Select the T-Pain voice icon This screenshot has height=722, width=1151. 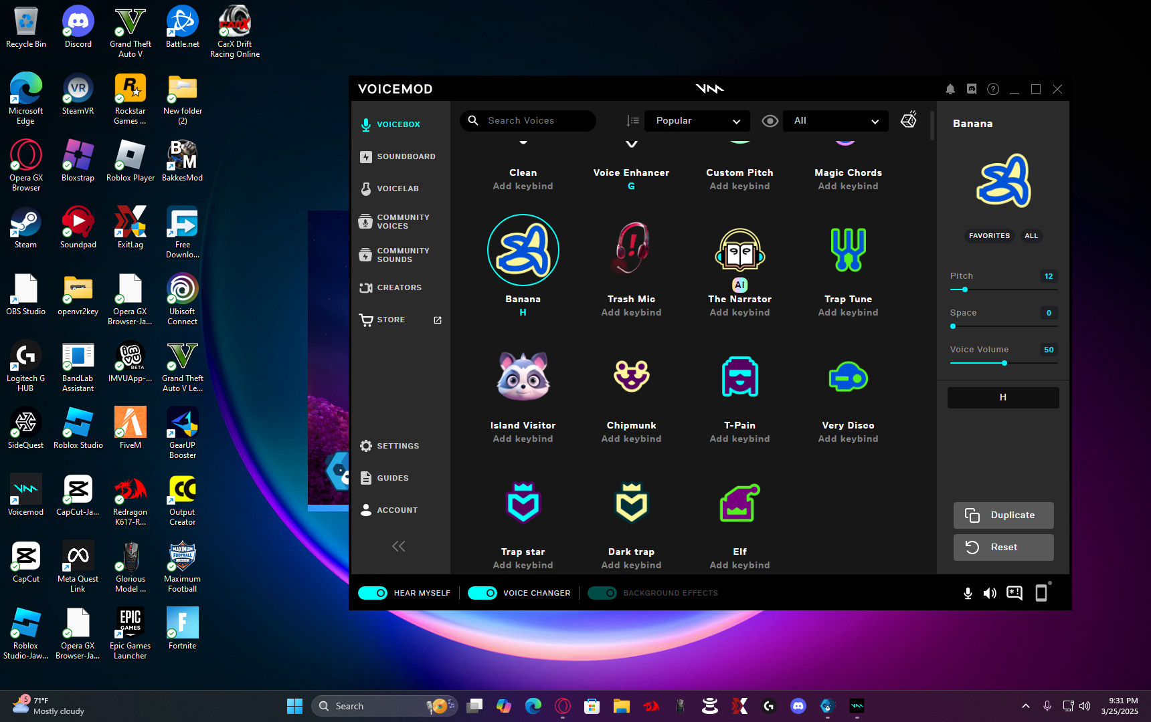coord(739,376)
